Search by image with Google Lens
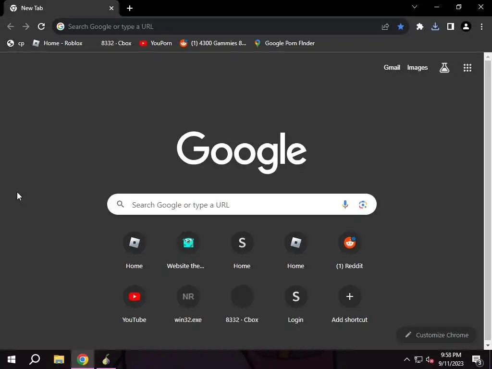This screenshot has height=369, width=492. (x=363, y=205)
